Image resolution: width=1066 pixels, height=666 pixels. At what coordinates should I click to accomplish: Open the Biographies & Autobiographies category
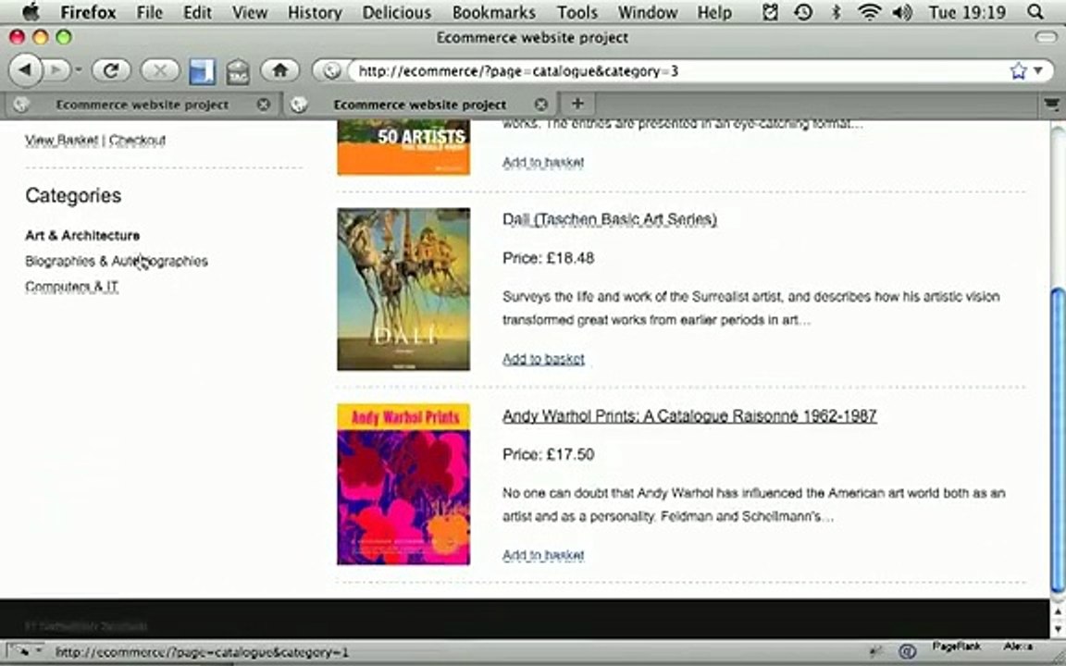click(117, 261)
